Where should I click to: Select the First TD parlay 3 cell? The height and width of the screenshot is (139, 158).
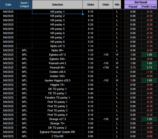tap(58, 110)
